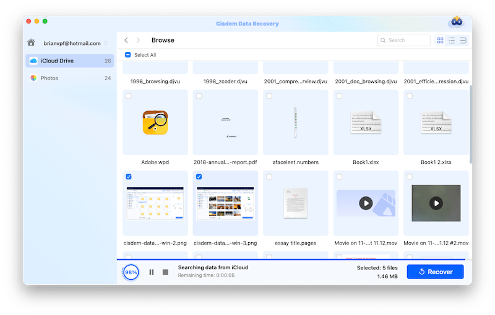This screenshot has height=315, width=495.
Task: Check the 2018-annual report.pdf checkbox
Action: tap(199, 96)
